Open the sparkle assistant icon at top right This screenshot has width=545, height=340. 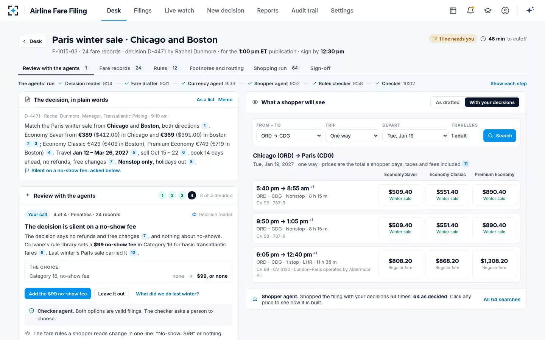(530, 10)
